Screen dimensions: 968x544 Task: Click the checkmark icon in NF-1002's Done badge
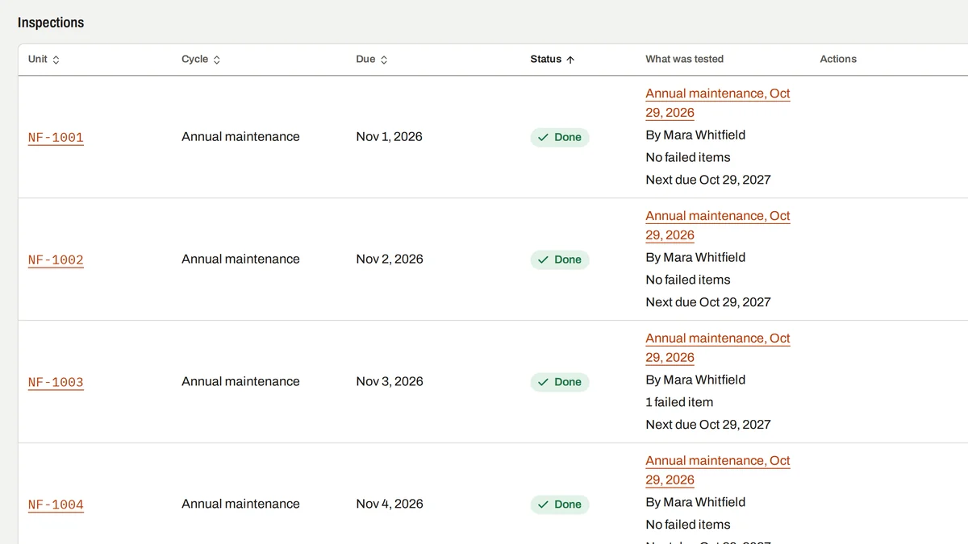(543, 260)
